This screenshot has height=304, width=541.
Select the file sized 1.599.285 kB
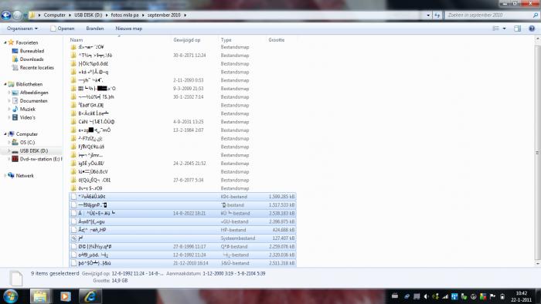pos(182,197)
